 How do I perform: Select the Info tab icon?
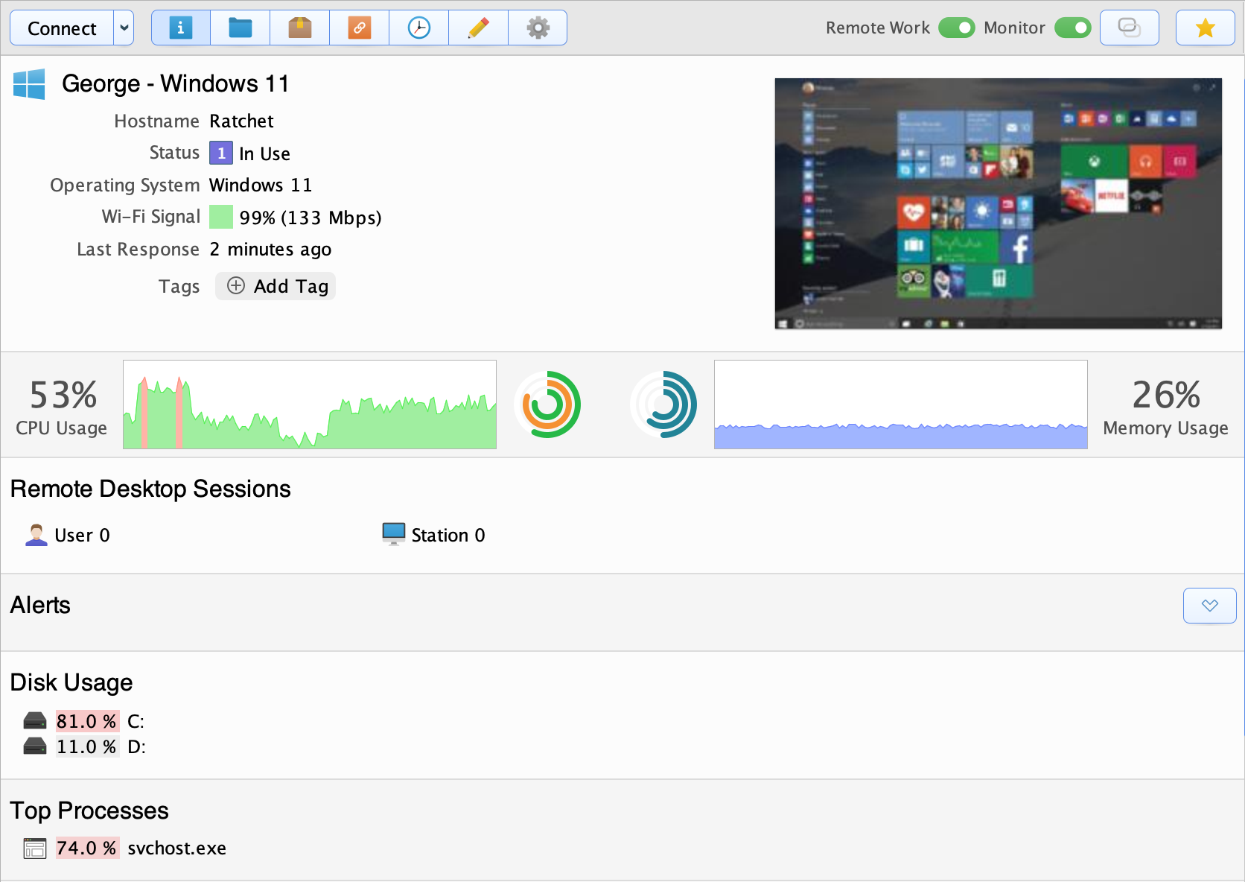181,28
